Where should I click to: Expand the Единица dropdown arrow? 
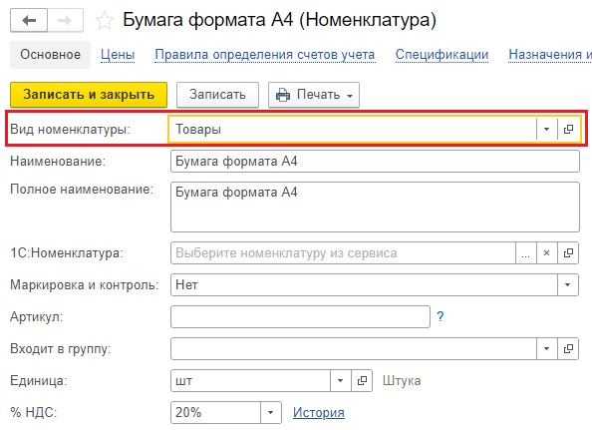pos(341,380)
